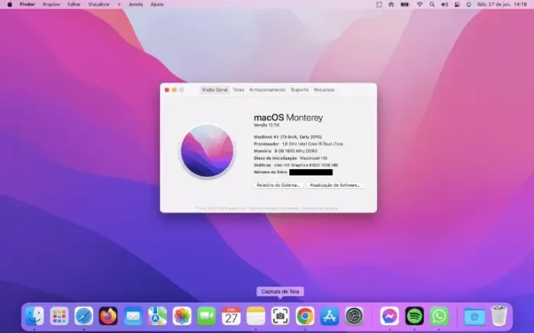
Task: Click the Gráficos Intel HD Graphics line
Action: pyautogui.click(x=296, y=165)
